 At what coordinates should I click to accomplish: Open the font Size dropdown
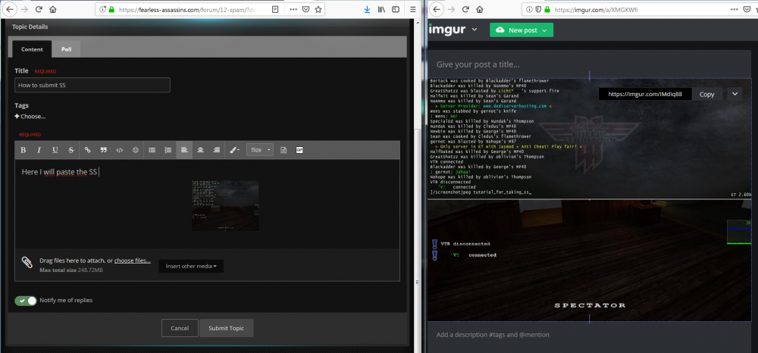coord(259,150)
